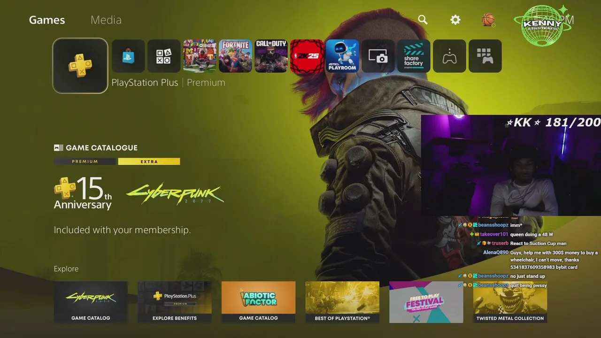The image size is (601, 338).
Task: Click the 15th Anniversary banner
Action: coord(83,193)
